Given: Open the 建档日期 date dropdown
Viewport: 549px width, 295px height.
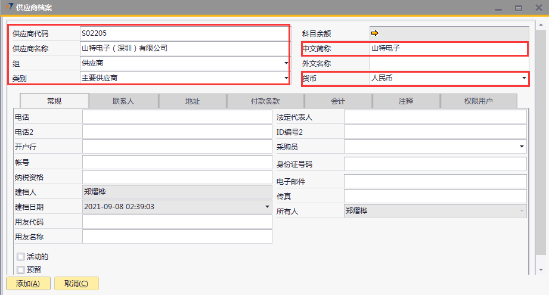Looking at the screenshot, I should tap(267, 207).
